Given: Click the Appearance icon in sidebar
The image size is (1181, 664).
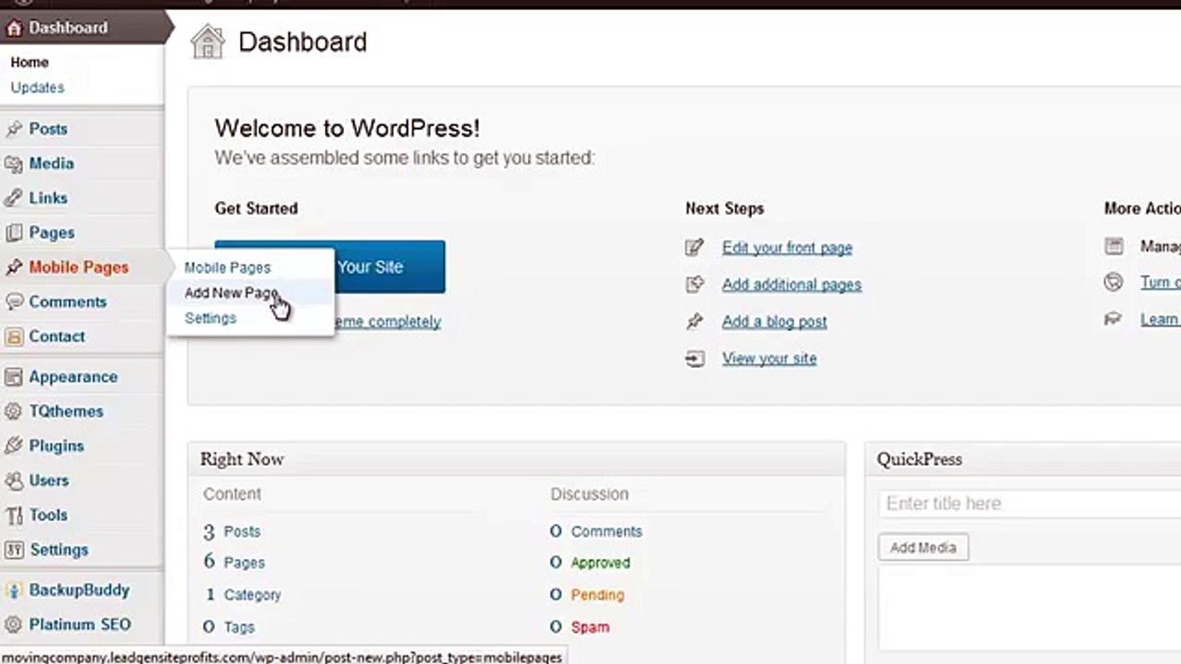Looking at the screenshot, I should [13, 377].
